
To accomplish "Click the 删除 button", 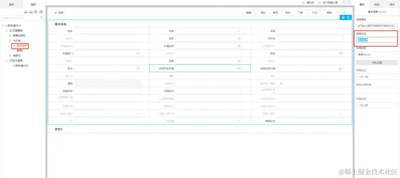I will [x=329, y=13].
